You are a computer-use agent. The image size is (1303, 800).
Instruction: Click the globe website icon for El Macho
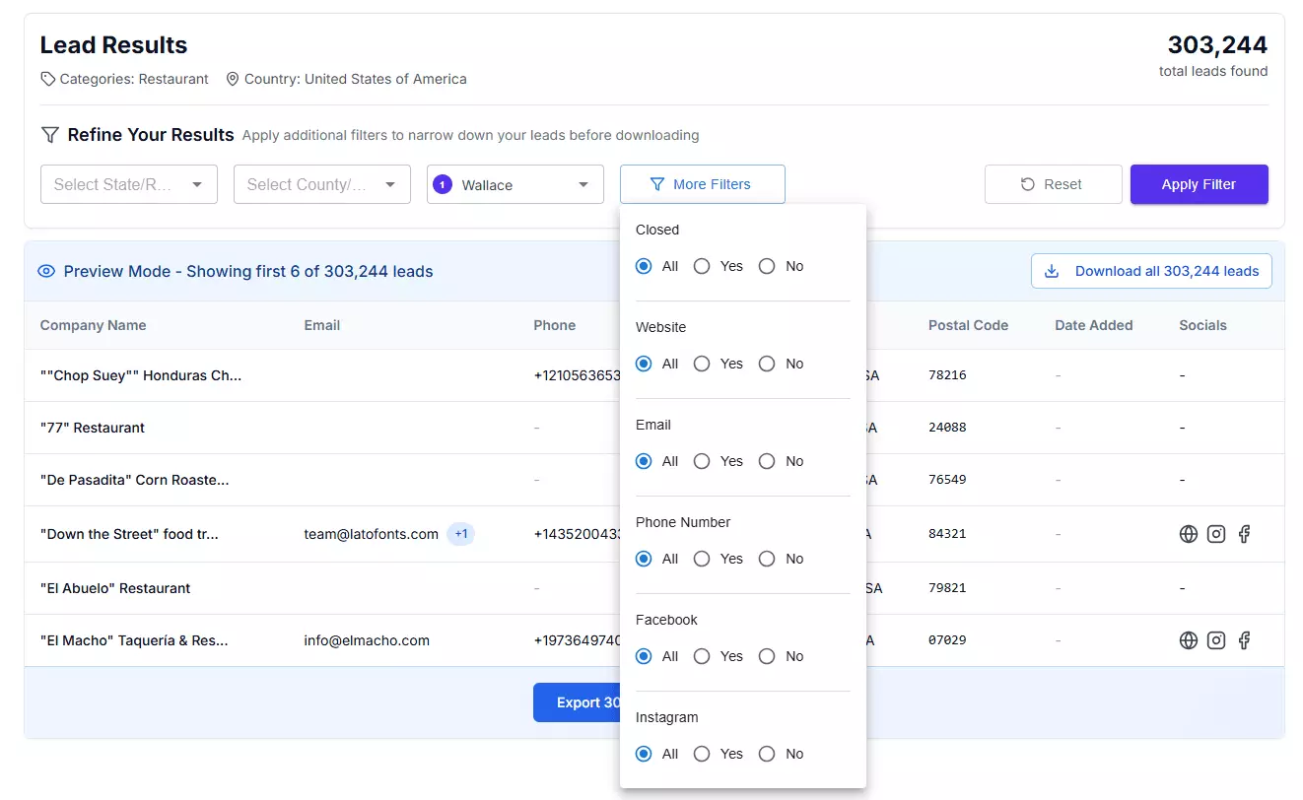click(1189, 640)
